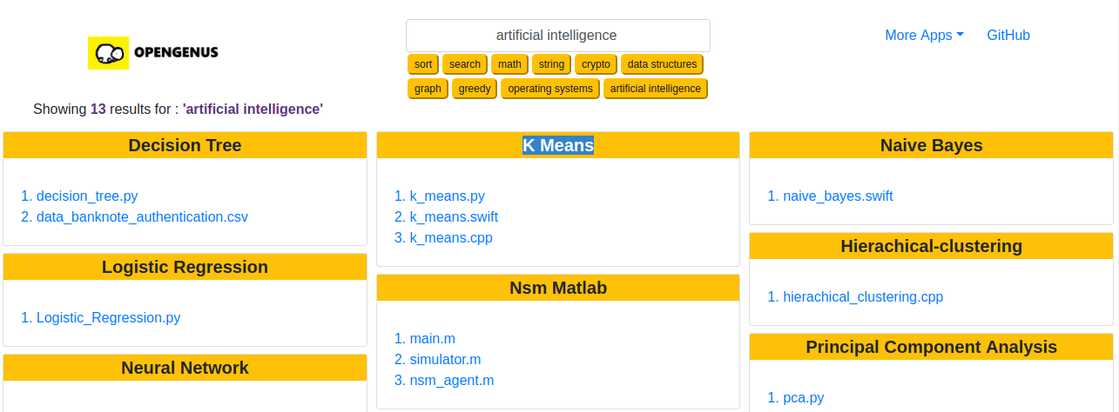This screenshot has width=1119, height=412.
Task: Open hierachical_clustering.cpp link
Action: pos(863,297)
